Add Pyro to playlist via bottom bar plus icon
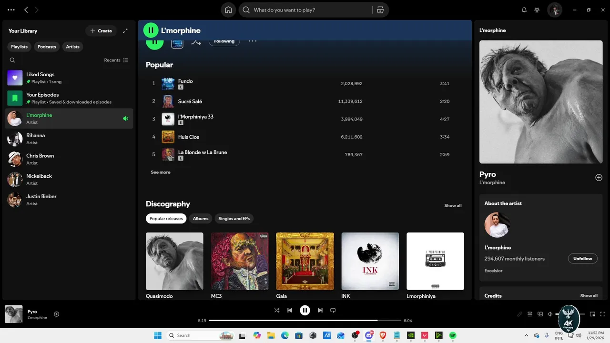Viewport: 610px width, 343px height. pyautogui.click(x=56, y=314)
